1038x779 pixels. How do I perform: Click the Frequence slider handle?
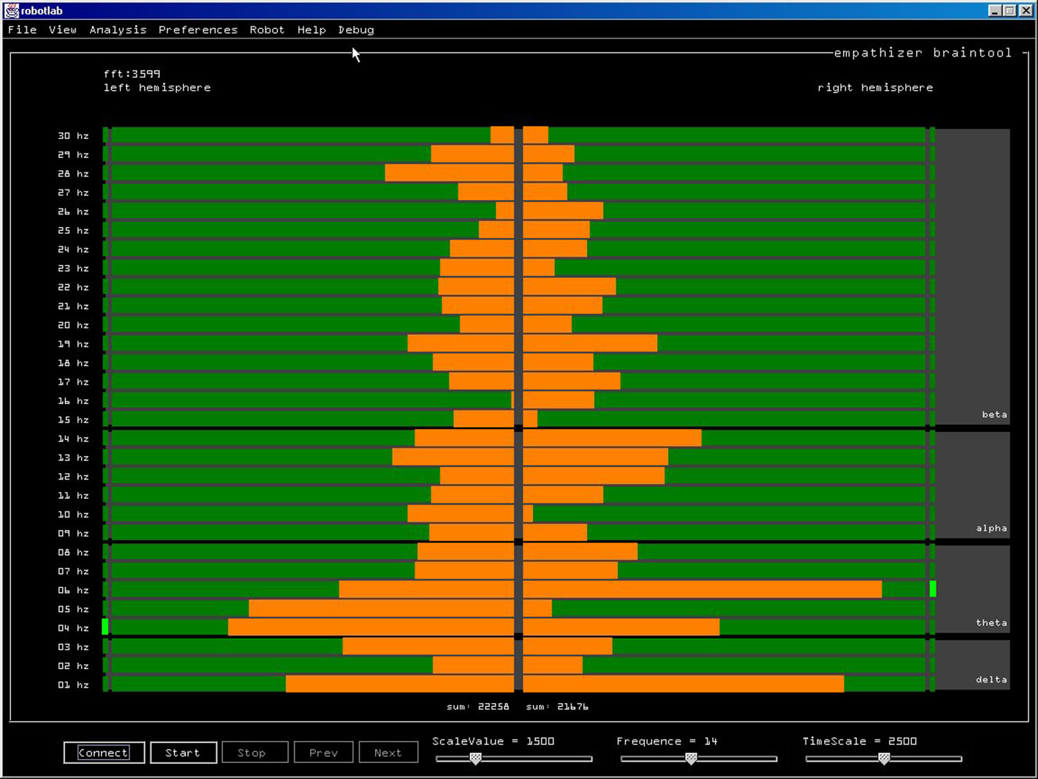(691, 759)
